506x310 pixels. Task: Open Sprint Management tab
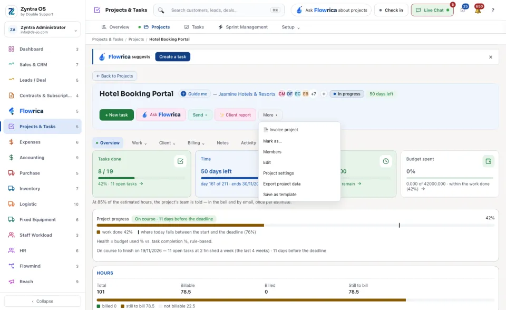click(x=243, y=27)
